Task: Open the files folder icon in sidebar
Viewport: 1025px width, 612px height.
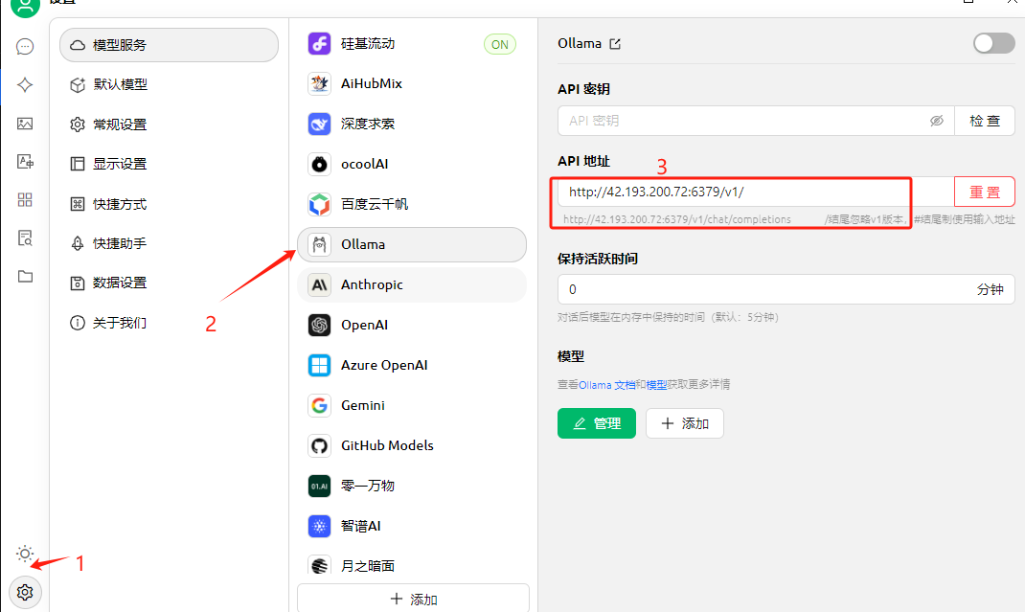Action: 25,276
